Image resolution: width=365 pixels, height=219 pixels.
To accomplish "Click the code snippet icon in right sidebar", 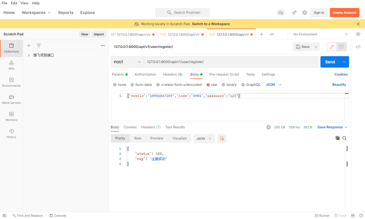I will tap(358, 47).
